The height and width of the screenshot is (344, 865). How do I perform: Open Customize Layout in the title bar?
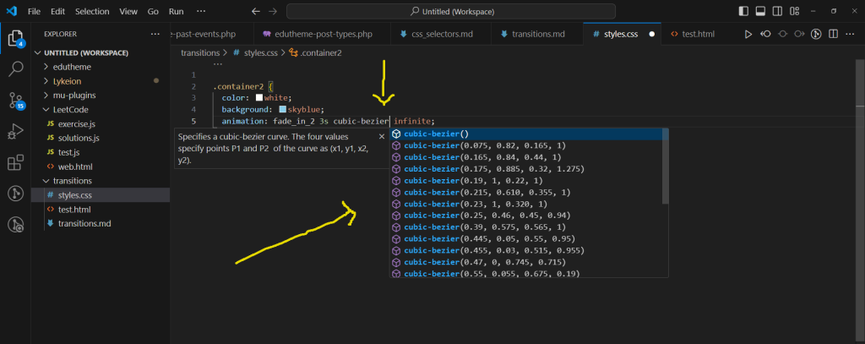point(796,11)
